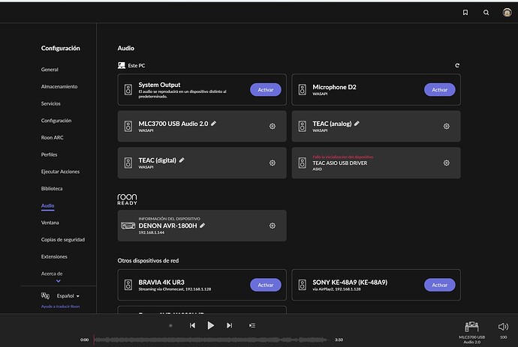Open settings gear for DENON AVR-1800H
Screen dimensions: 518x347
tap(273, 226)
